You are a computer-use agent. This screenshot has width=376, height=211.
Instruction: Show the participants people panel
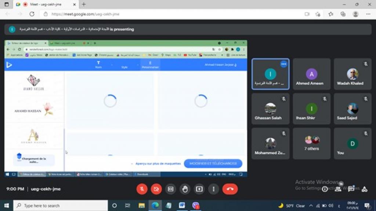click(x=338, y=189)
